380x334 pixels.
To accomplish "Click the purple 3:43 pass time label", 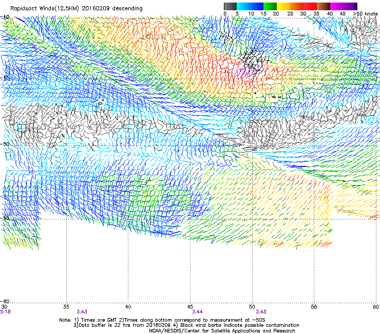I will 82,312.
